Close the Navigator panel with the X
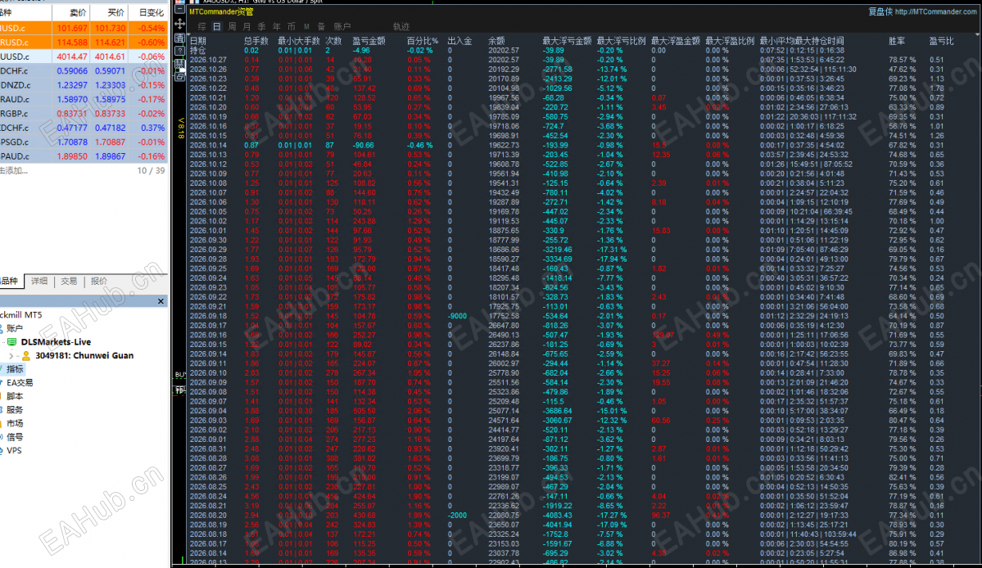 (x=161, y=301)
